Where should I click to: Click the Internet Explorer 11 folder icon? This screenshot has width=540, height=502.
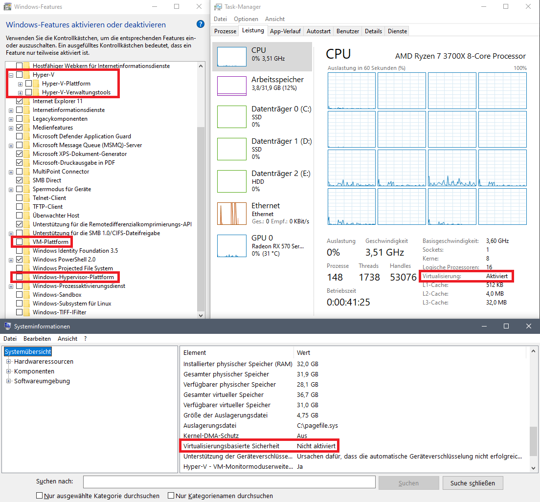tap(26, 101)
